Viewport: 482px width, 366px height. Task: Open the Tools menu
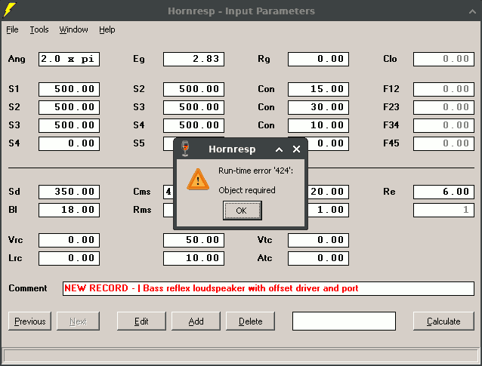(39, 29)
